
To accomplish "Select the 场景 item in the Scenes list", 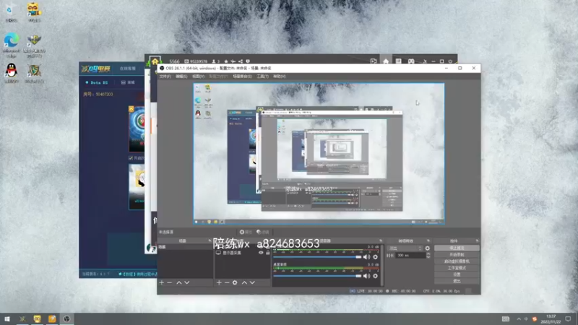I will (185, 247).
